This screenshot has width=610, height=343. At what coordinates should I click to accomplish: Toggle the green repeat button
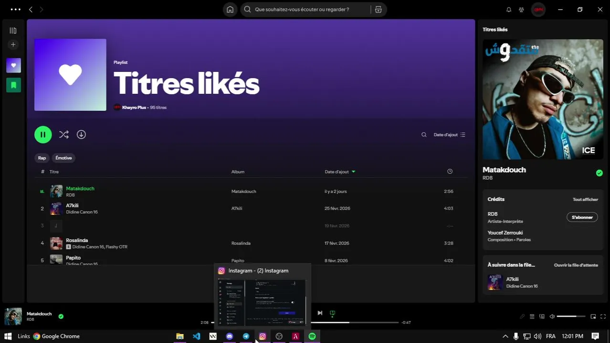click(333, 313)
